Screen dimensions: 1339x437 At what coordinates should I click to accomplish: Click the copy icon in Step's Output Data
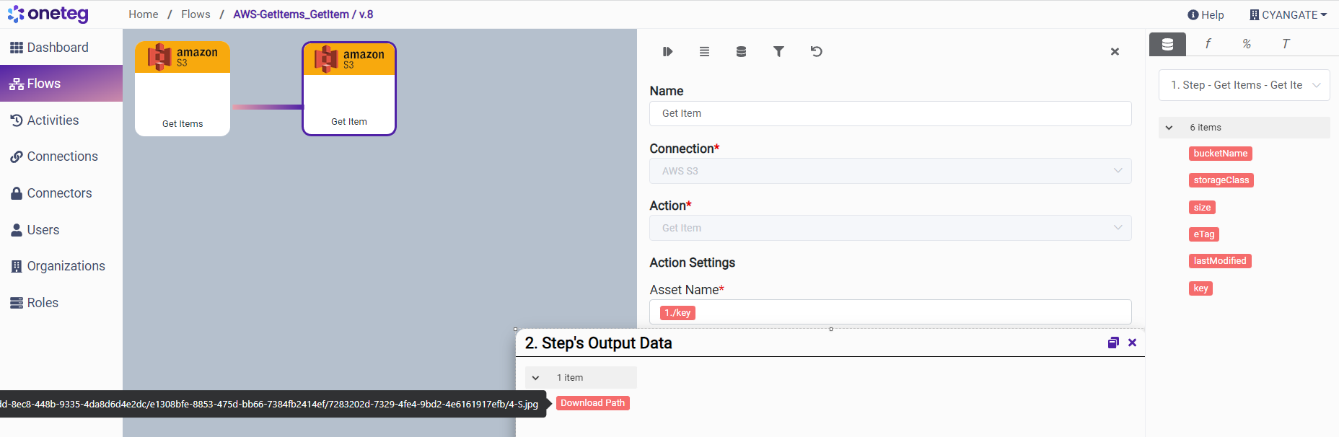click(x=1112, y=343)
